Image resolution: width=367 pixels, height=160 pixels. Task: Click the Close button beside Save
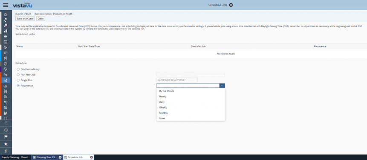click(x=41, y=19)
